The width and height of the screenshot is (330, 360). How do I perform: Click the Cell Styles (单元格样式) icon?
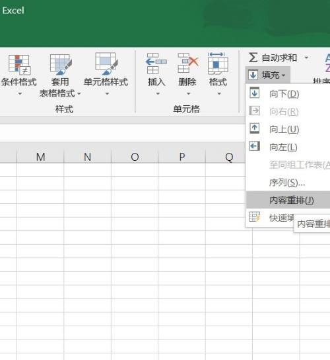click(106, 64)
